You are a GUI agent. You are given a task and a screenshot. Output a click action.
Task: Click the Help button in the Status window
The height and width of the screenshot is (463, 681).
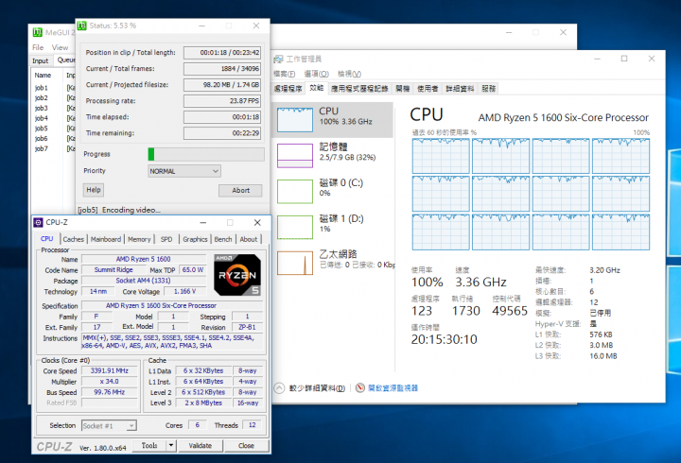click(x=94, y=190)
